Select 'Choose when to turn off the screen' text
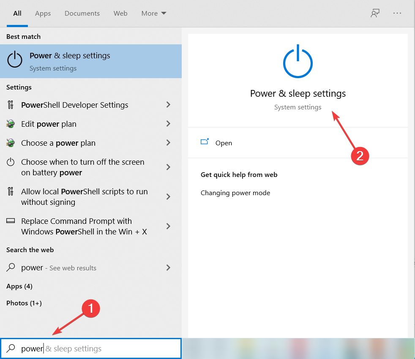This screenshot has width=415, height=359. tap(82, 167)
